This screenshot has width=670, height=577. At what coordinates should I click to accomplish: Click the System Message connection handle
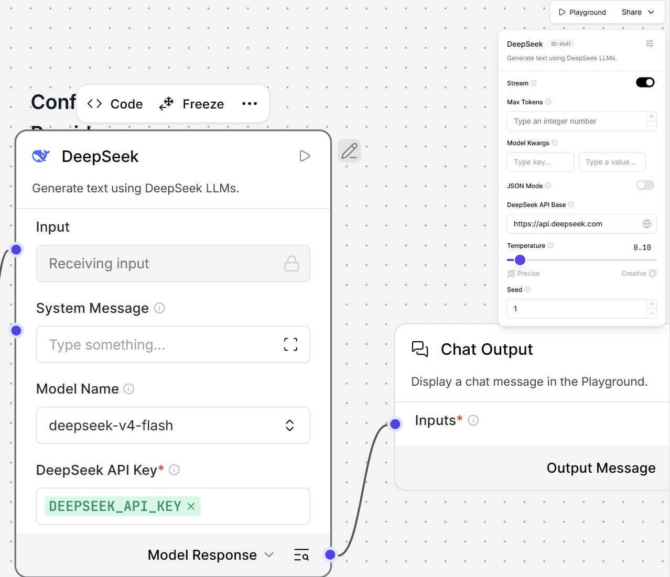coord(16,330)
